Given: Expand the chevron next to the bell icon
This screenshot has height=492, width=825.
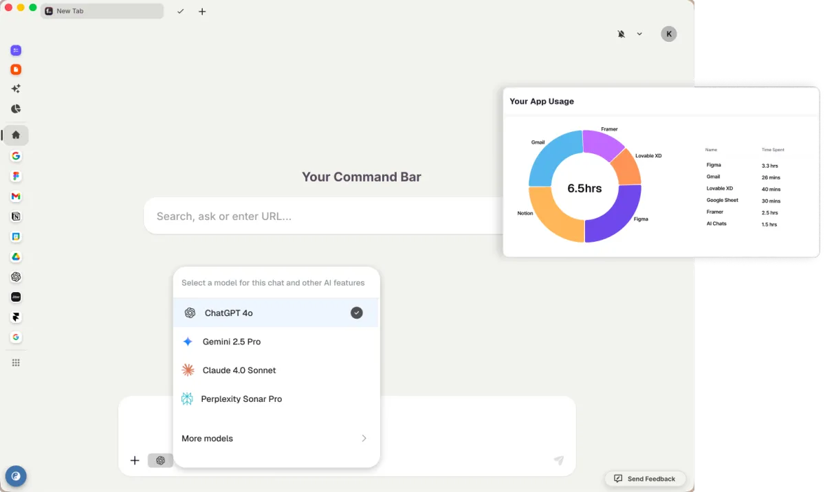Looking at the screenshot, I should click(x=639, y=34).
